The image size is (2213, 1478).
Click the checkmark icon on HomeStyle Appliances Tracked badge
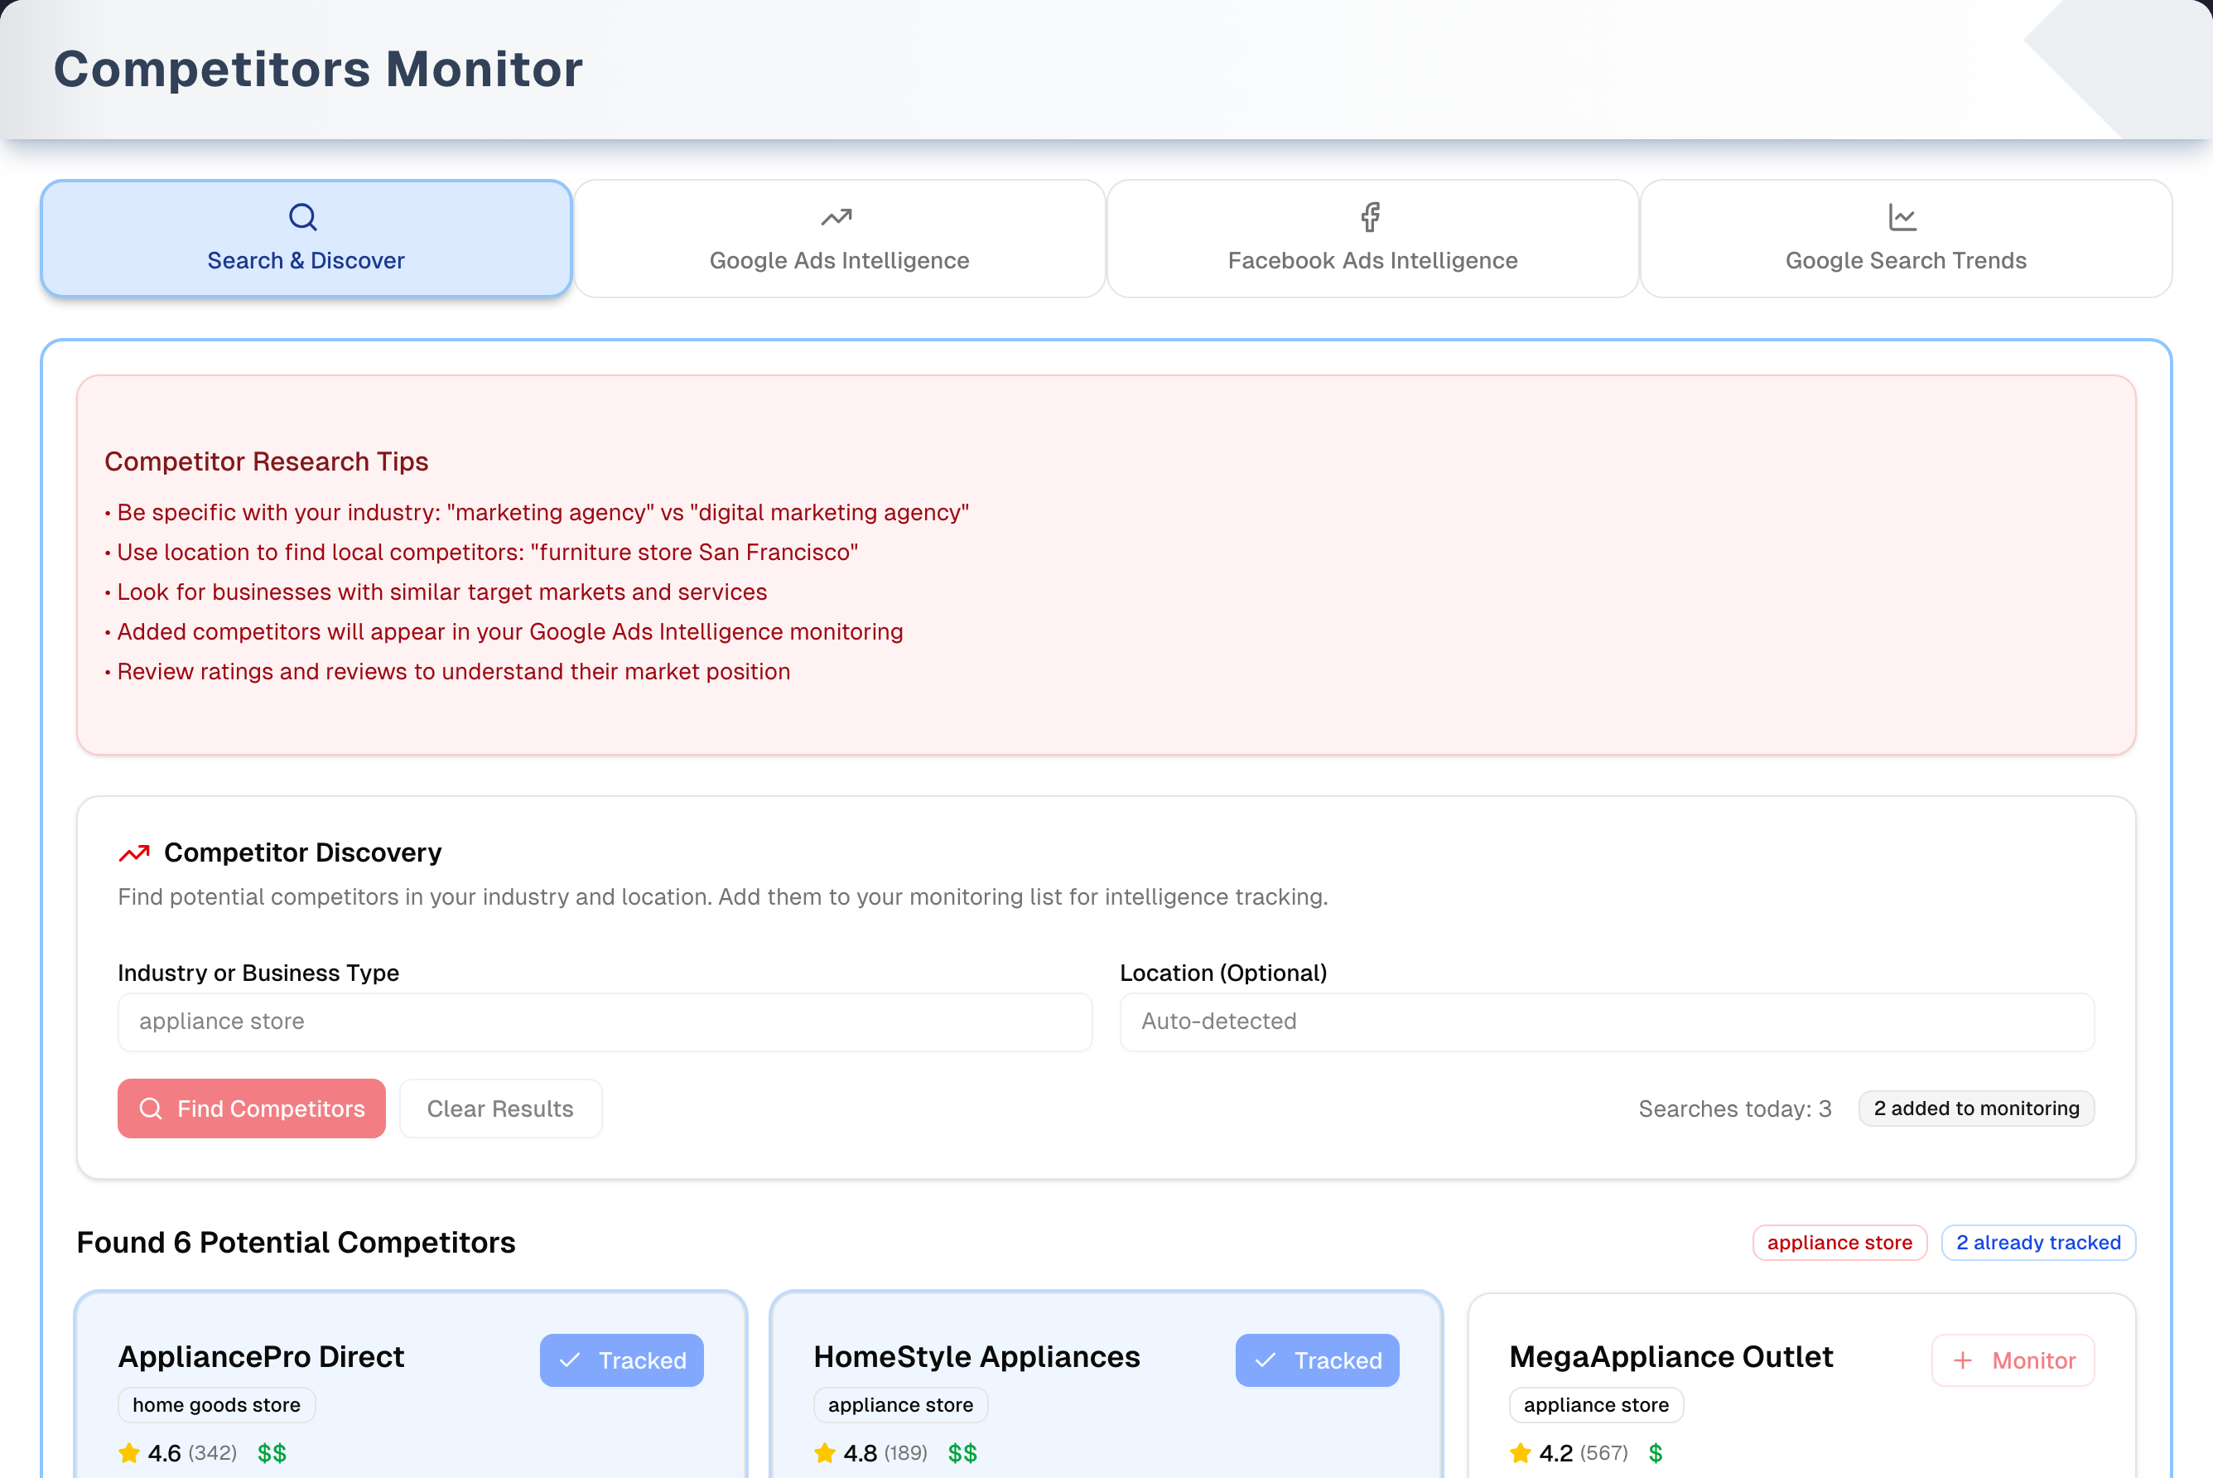pyautogui.click(x=1266, y=1360)
